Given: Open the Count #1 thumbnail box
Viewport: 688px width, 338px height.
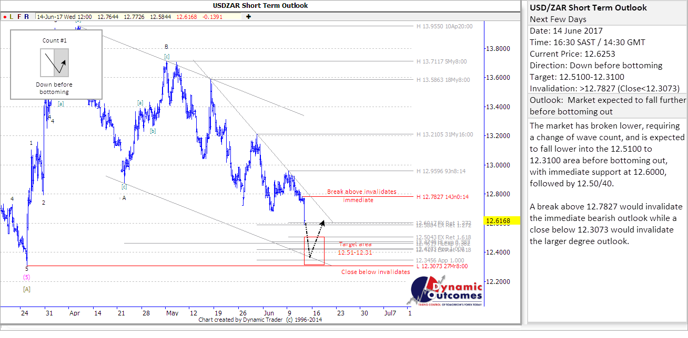Looking at the screenshot, I should (x=55, y=64).
